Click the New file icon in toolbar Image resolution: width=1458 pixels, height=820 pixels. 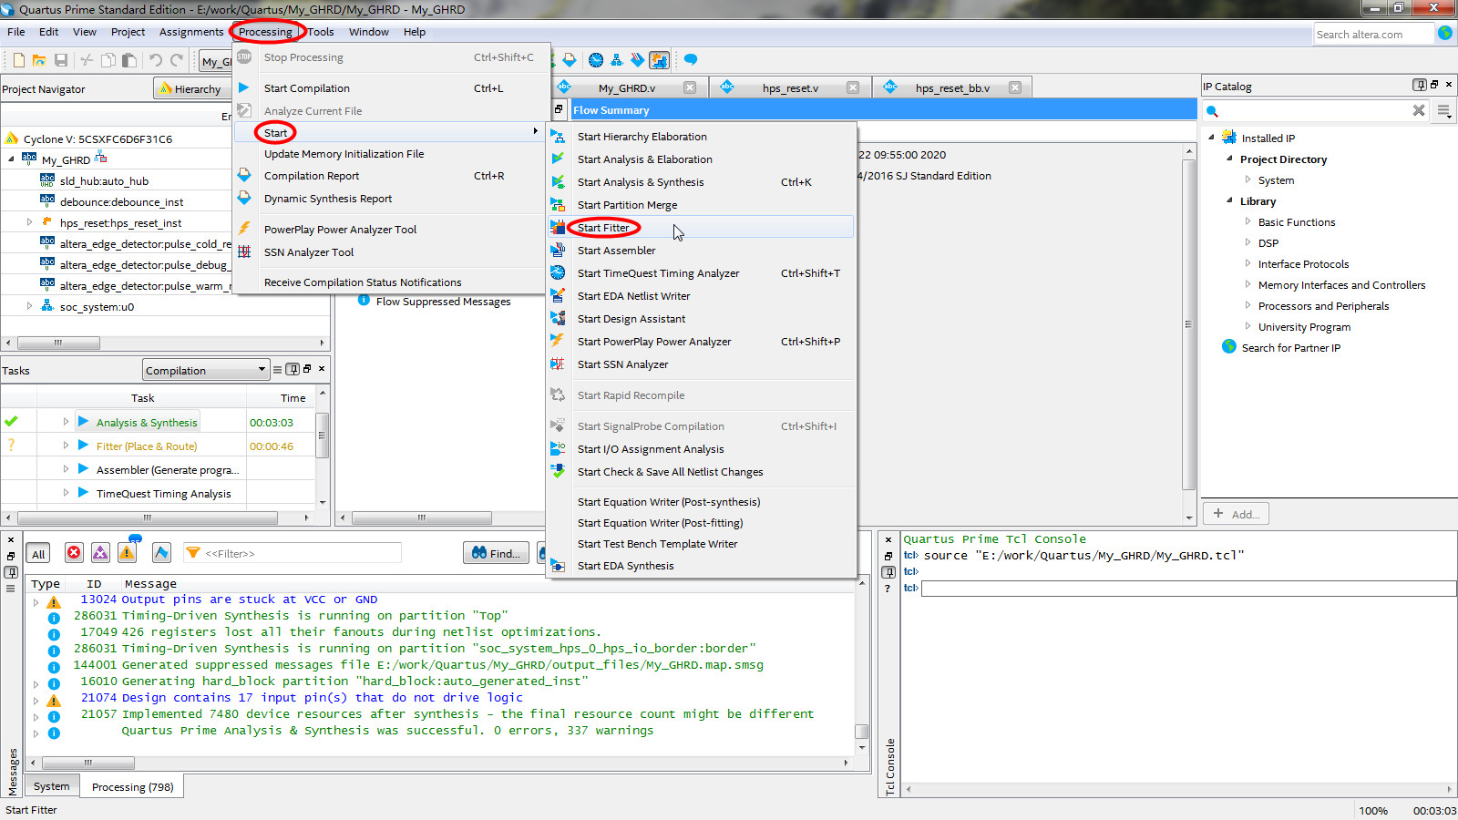click(x=18, y=60)
